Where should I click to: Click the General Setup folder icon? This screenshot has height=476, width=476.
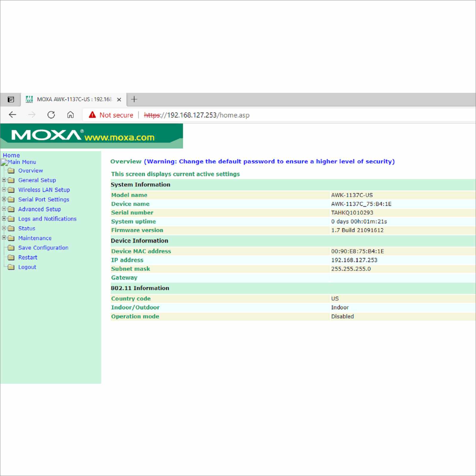click(x=11, y=180)
